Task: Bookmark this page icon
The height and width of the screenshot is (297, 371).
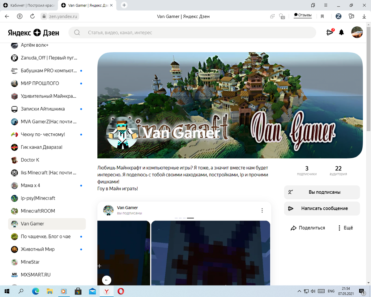Action: pyautogui.click(x=322, y=16)
